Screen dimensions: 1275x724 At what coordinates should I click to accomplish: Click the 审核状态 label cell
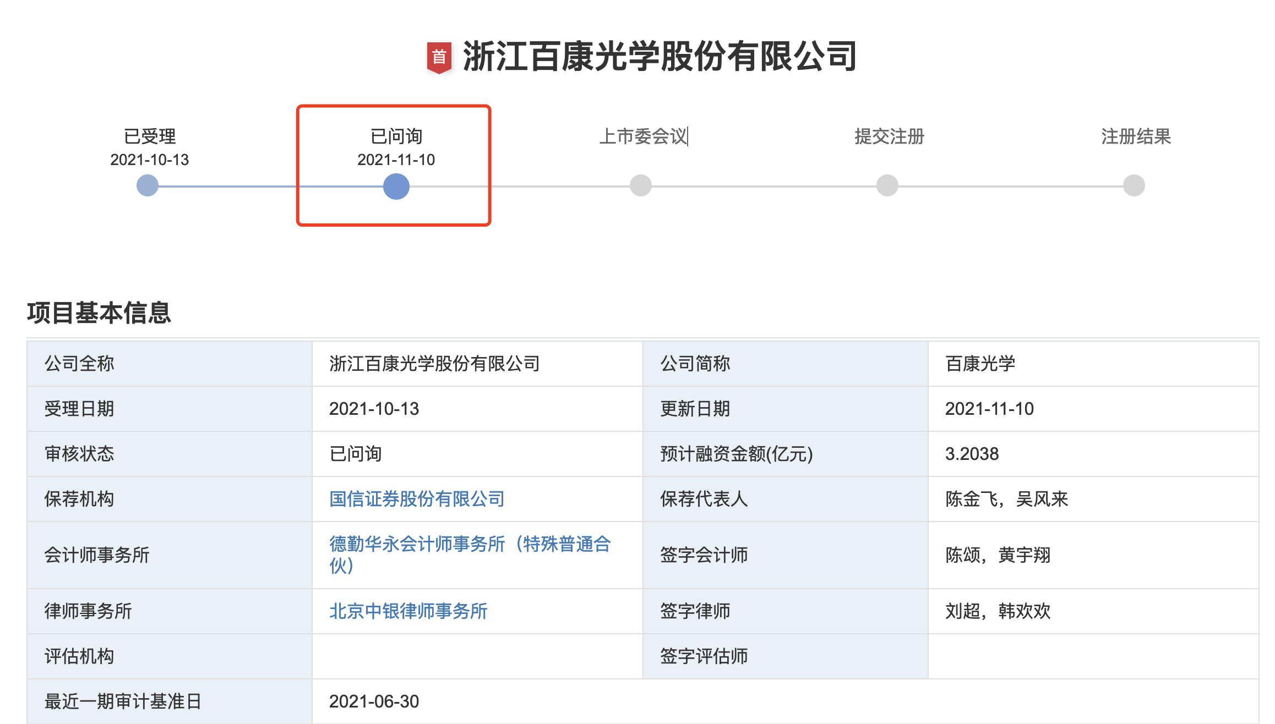(170, 454)
